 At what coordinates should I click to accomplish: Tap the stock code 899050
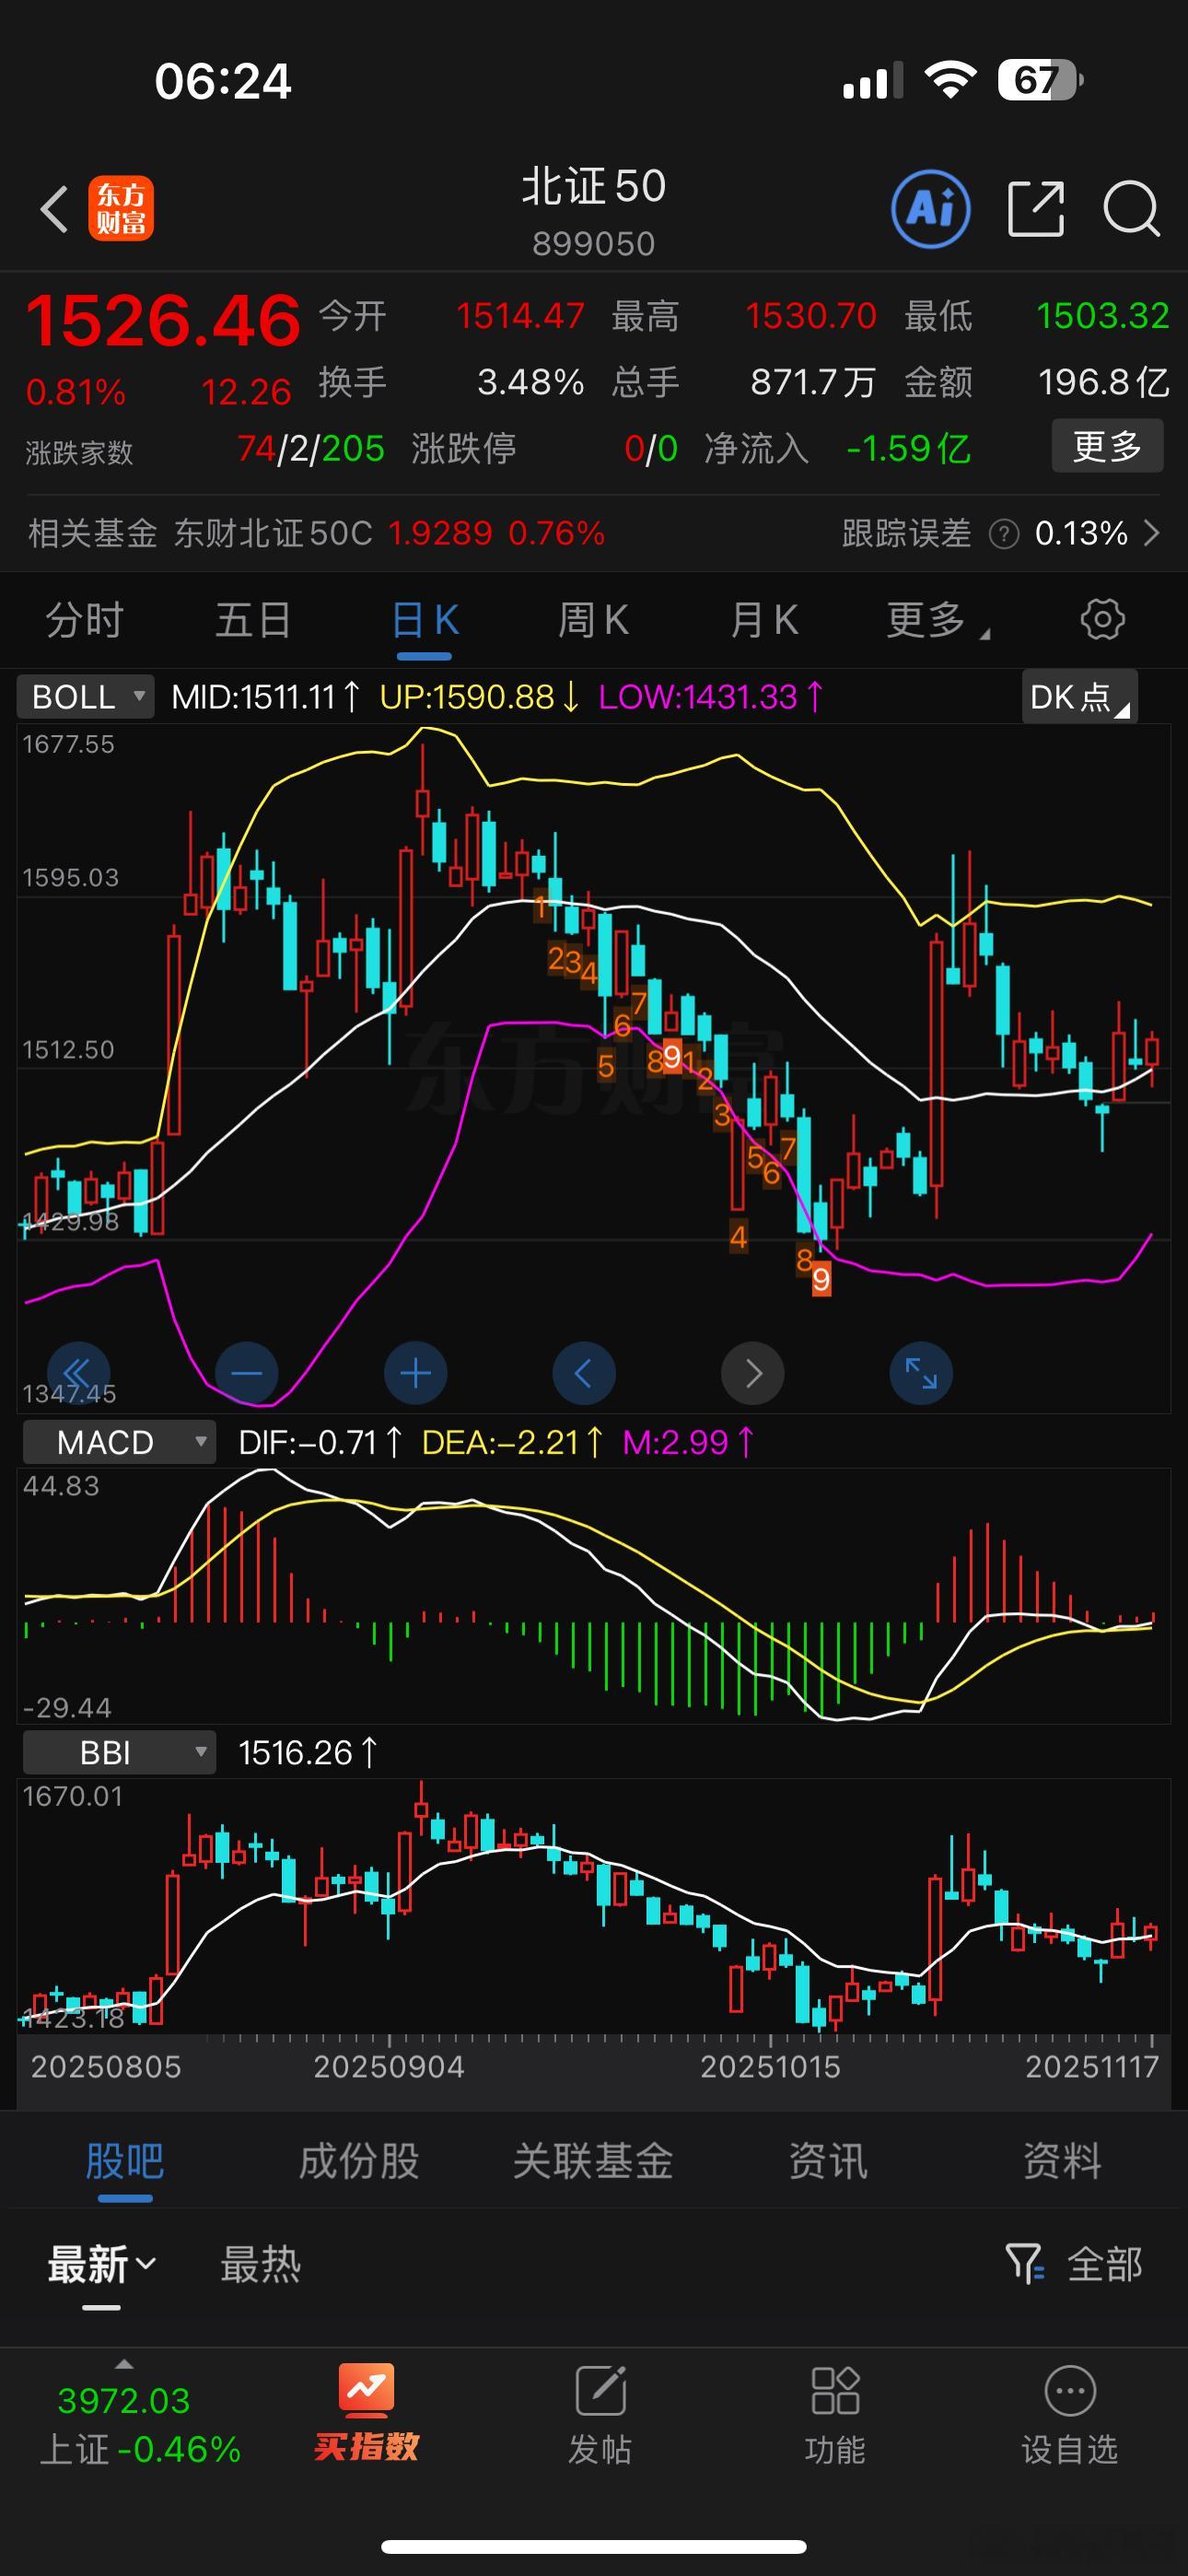point(594,243)
